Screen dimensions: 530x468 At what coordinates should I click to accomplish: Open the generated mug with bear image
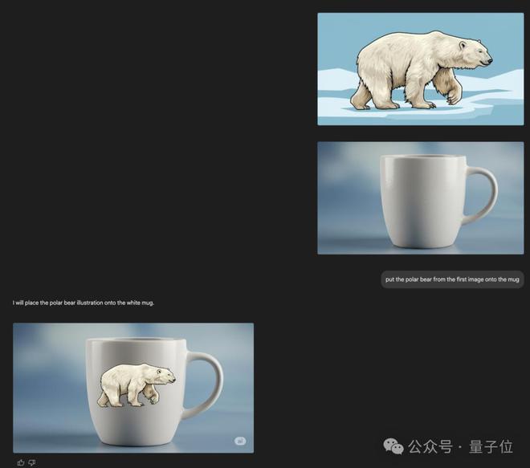[133, 388]
